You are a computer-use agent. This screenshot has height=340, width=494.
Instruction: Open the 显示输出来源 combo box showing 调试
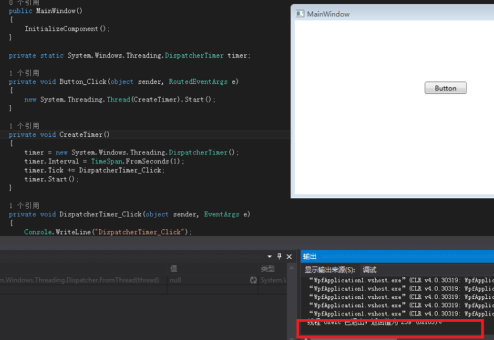pyautogui.click(x=427, y=270)
